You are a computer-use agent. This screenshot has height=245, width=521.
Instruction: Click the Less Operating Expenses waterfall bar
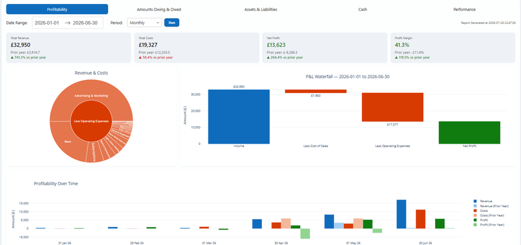[x=393, y=107]
